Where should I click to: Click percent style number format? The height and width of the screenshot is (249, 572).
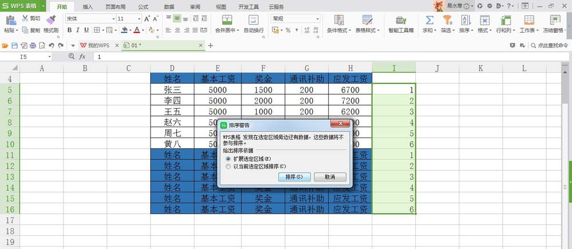(288, 30)
